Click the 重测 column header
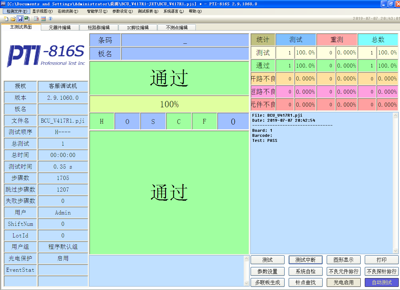The width and height of the screenshot is (400, 290). click(337, 40)
